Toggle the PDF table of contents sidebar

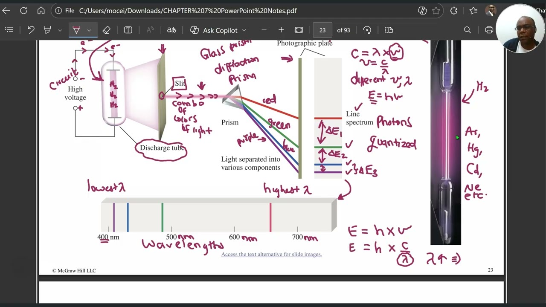(9, 30)
